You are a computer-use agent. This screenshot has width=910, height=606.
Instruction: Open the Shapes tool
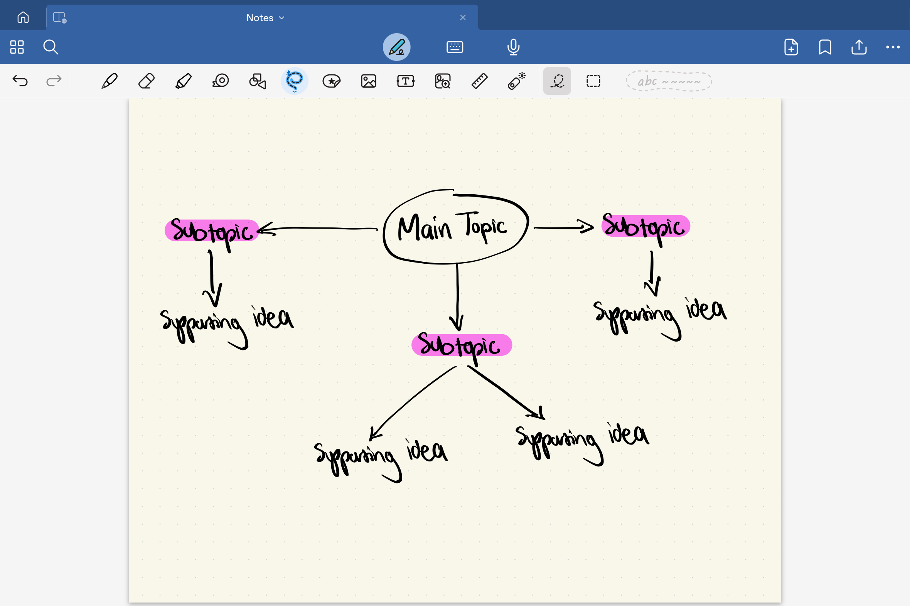(x=258, y=81)
